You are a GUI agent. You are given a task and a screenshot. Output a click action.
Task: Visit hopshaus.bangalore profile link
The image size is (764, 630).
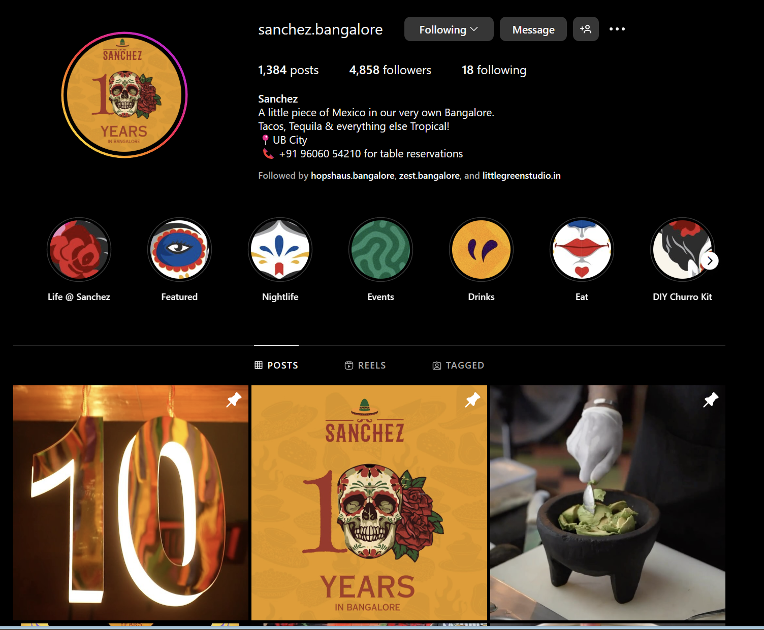point(353,176)
